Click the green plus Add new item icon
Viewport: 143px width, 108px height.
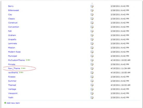tap(5, 103)
